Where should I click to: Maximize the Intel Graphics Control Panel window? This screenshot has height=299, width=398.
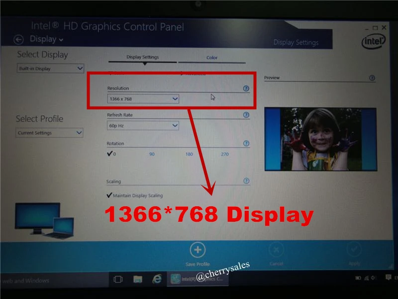375,28
